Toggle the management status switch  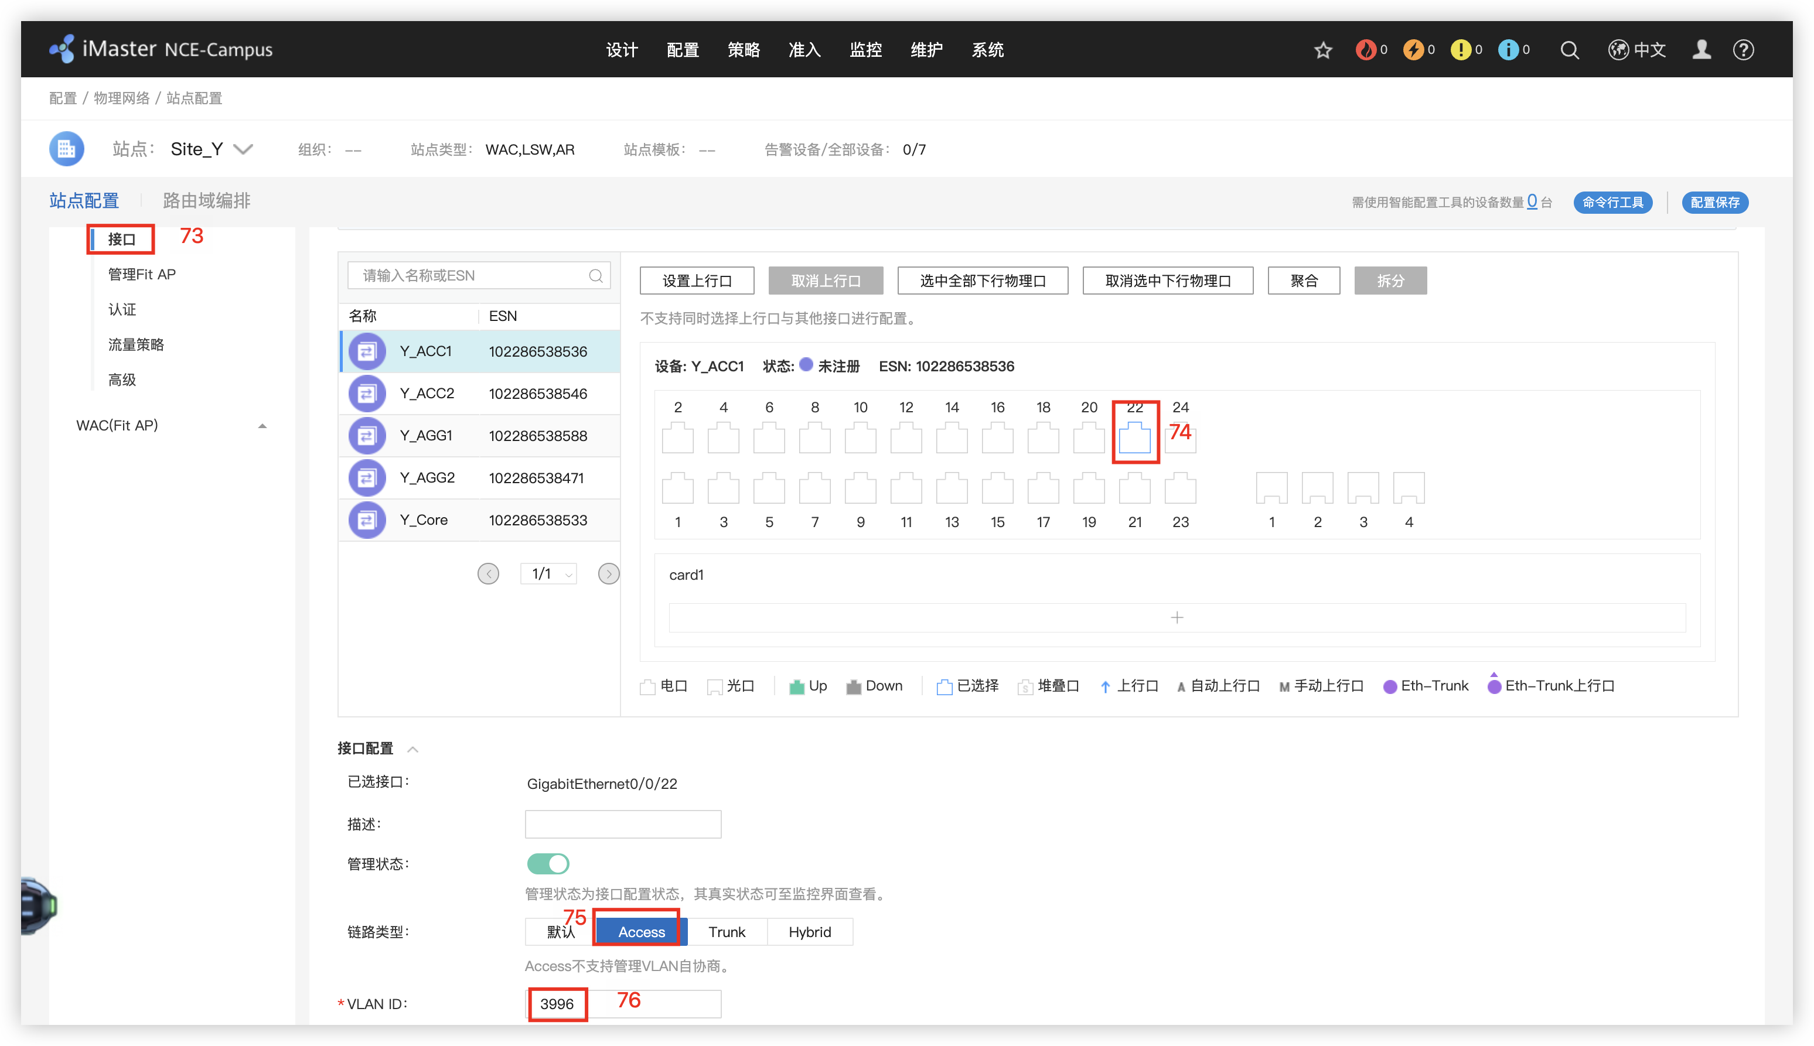coord(548,863)
